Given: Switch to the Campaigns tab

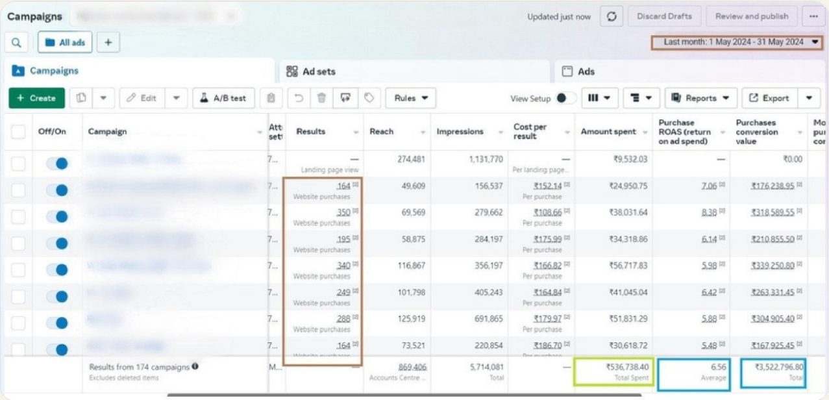Looking at the screenshot, I should tap(140, 71).
